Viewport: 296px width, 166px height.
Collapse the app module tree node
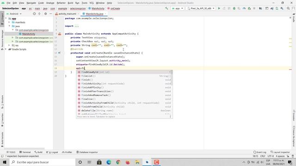point(6,18)
